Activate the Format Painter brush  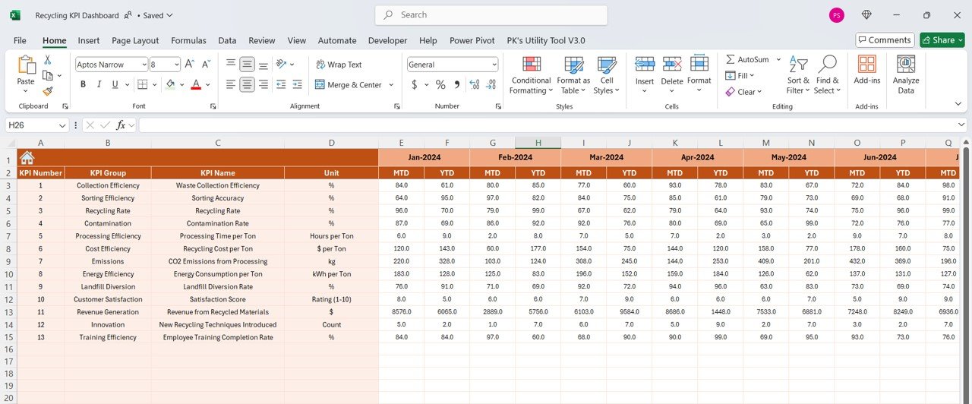(47, 91)
